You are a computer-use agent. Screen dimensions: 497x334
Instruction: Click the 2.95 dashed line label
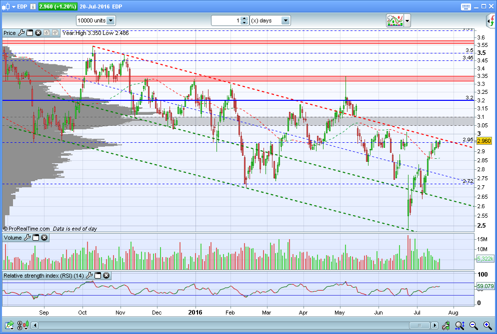(x=468, y=140)
